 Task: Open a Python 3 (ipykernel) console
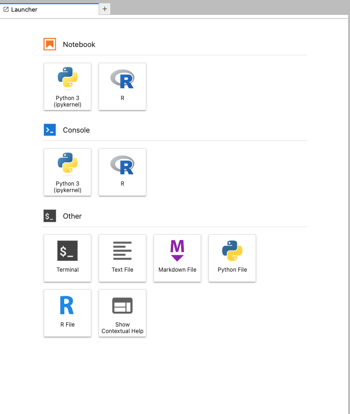coord(67,172)
